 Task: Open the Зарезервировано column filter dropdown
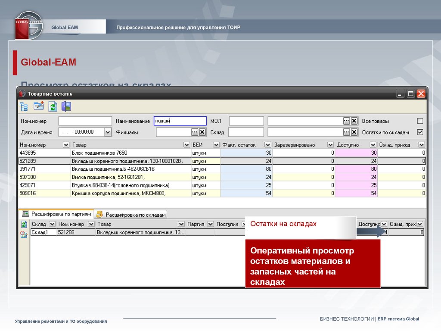330,145
